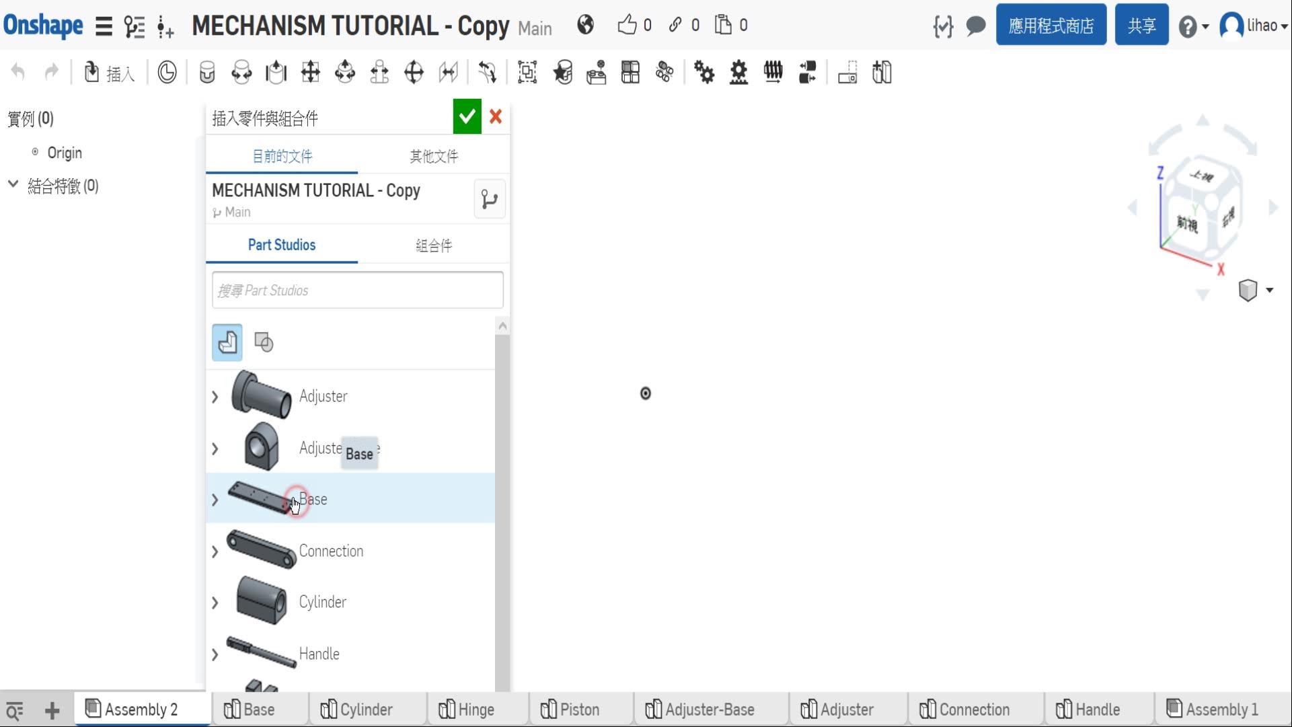Image resolution: width=1292 pixels, height=727 pixels.
Task: Open the comments speech bubble
Action: 976,26
